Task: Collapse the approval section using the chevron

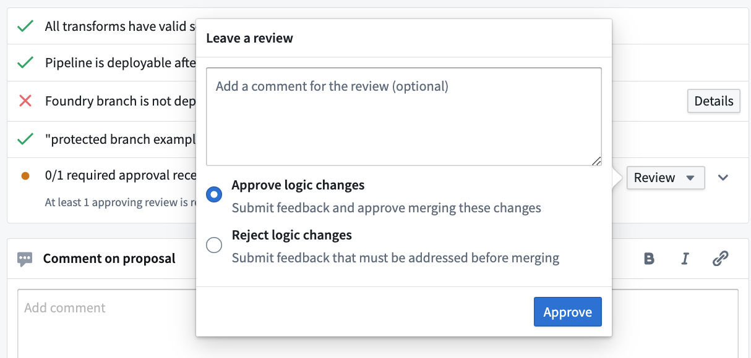Action: pos(723,178)
